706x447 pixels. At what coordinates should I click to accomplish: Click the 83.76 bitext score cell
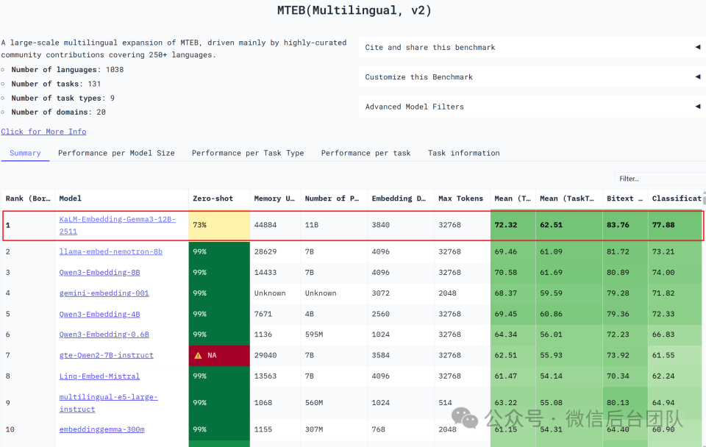tap(625, 225)
